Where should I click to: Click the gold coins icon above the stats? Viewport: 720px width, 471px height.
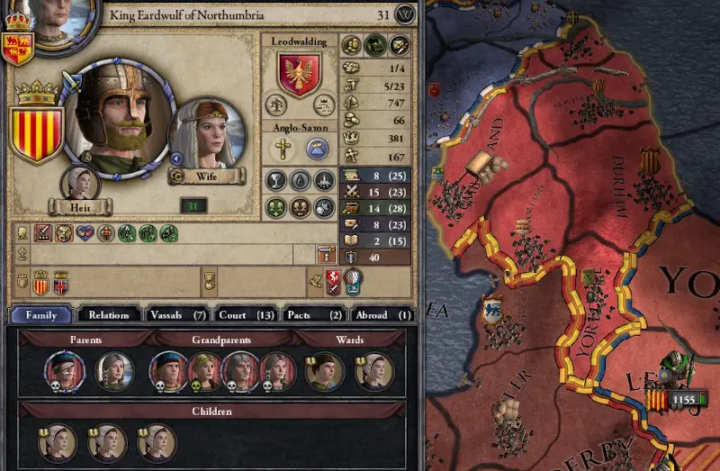click(351, 45)
